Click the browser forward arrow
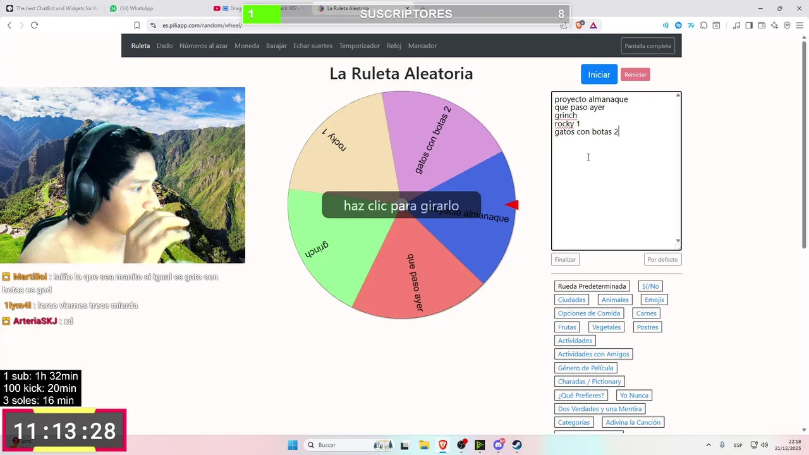 [21, 25]
